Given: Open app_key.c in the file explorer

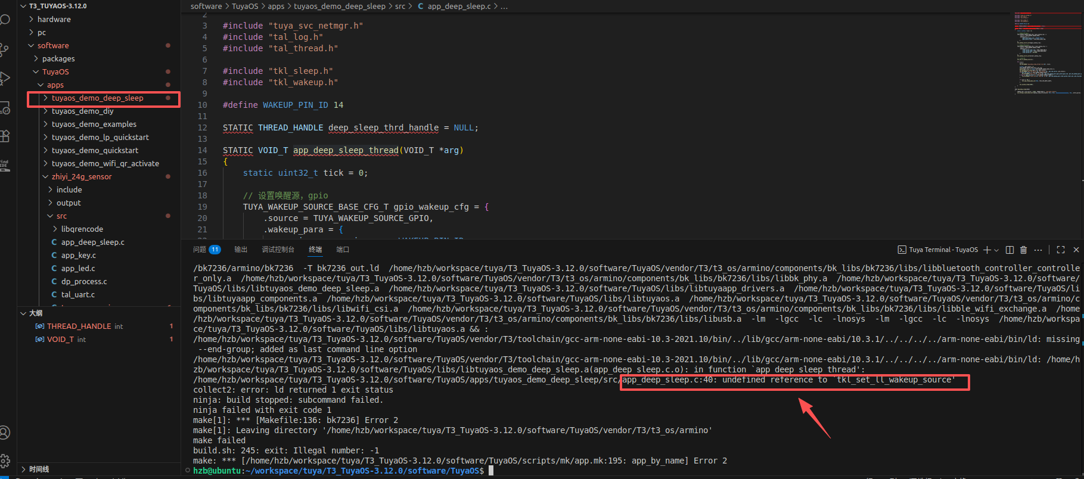Looking at the screenshot, I should pos(78,256).
